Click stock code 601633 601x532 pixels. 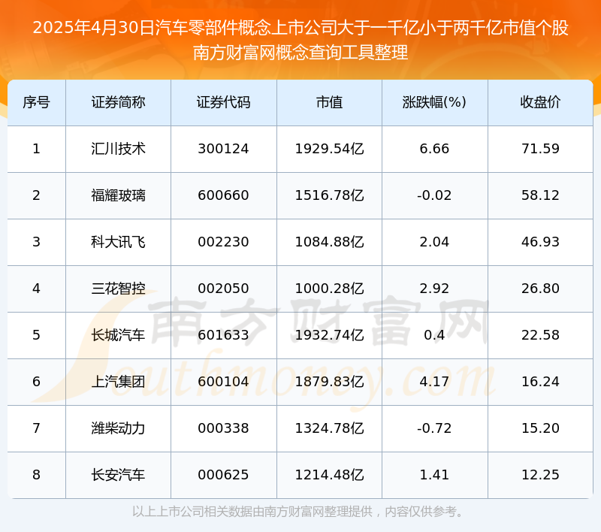[223, 335]
